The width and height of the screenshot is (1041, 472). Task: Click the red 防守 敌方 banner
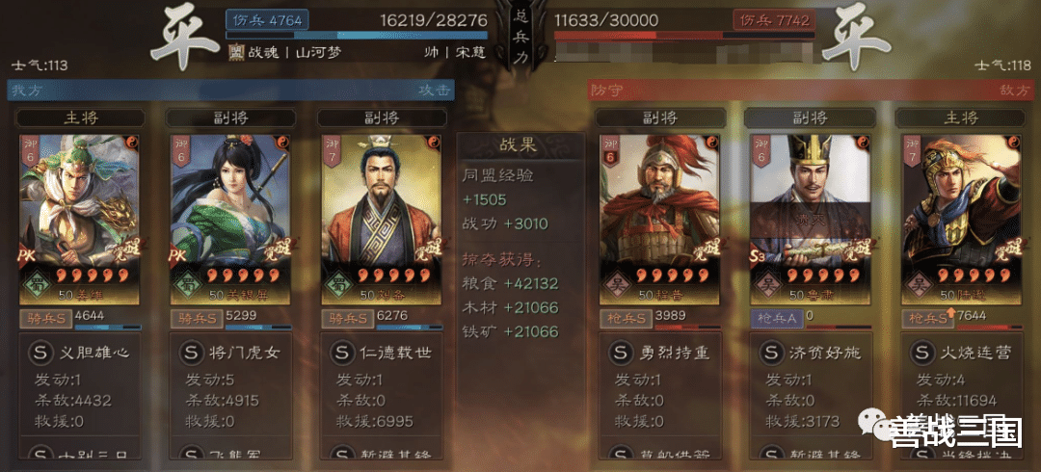coord(814,90)
